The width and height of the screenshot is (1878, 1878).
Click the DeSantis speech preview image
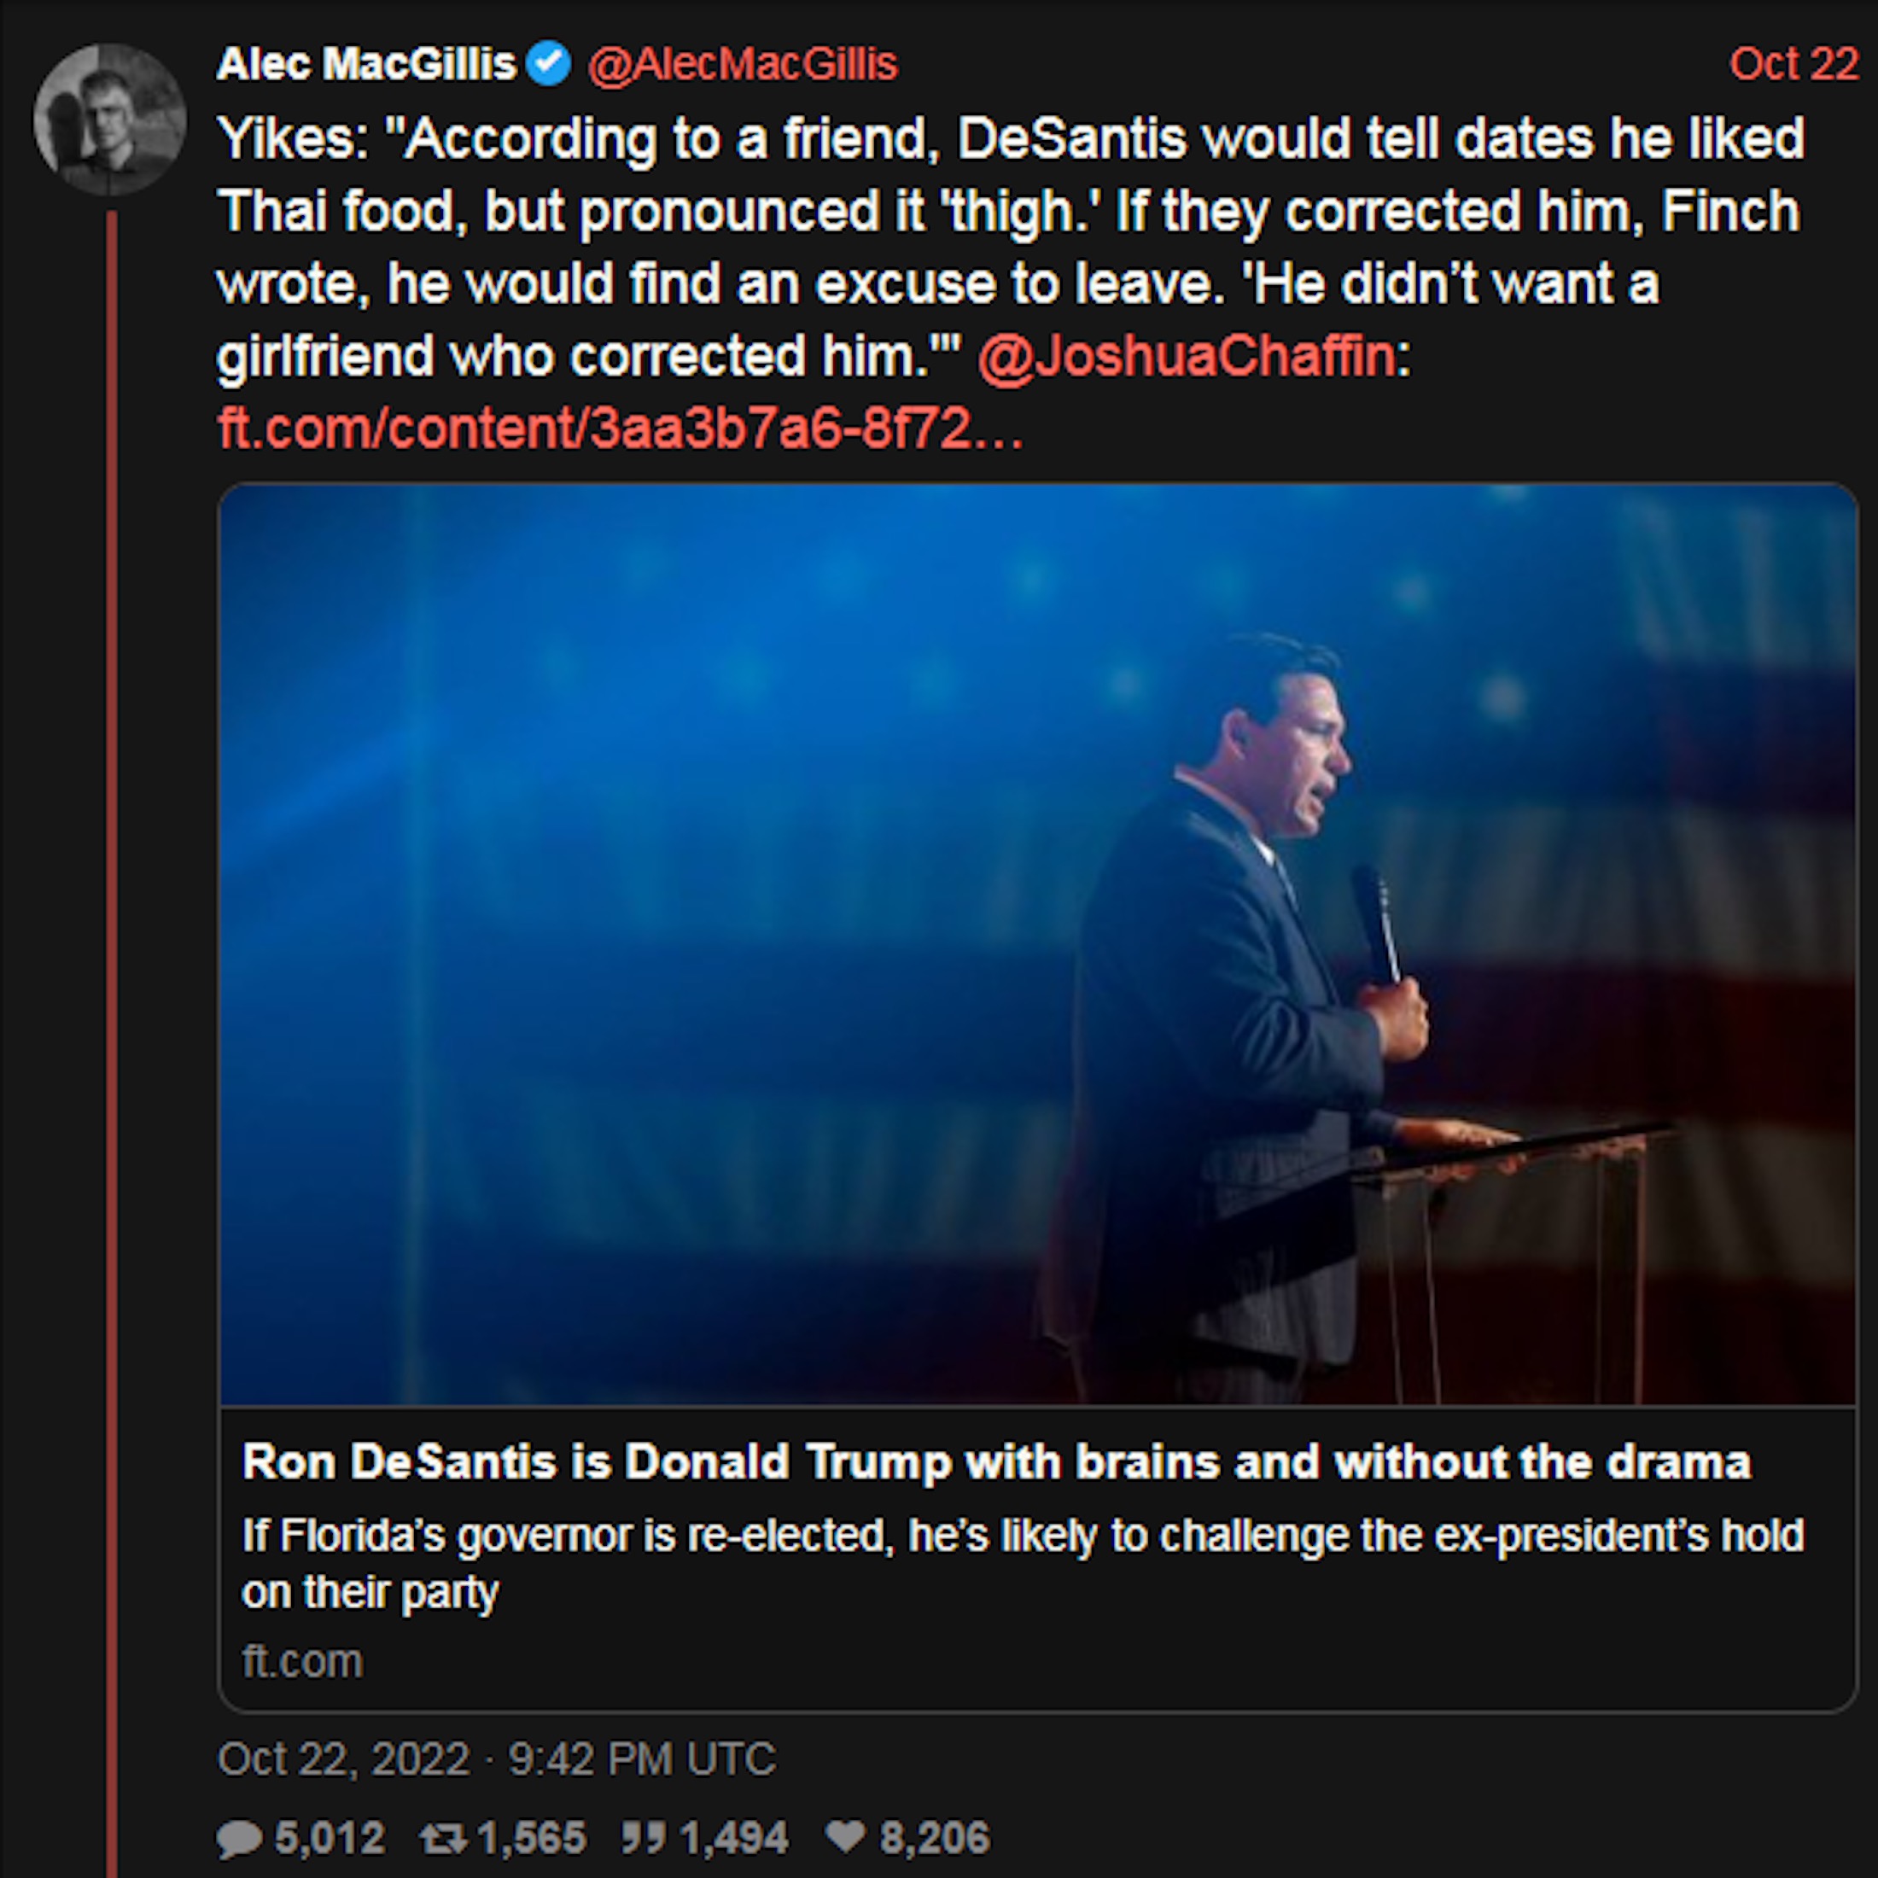(x=1037, y=944)
